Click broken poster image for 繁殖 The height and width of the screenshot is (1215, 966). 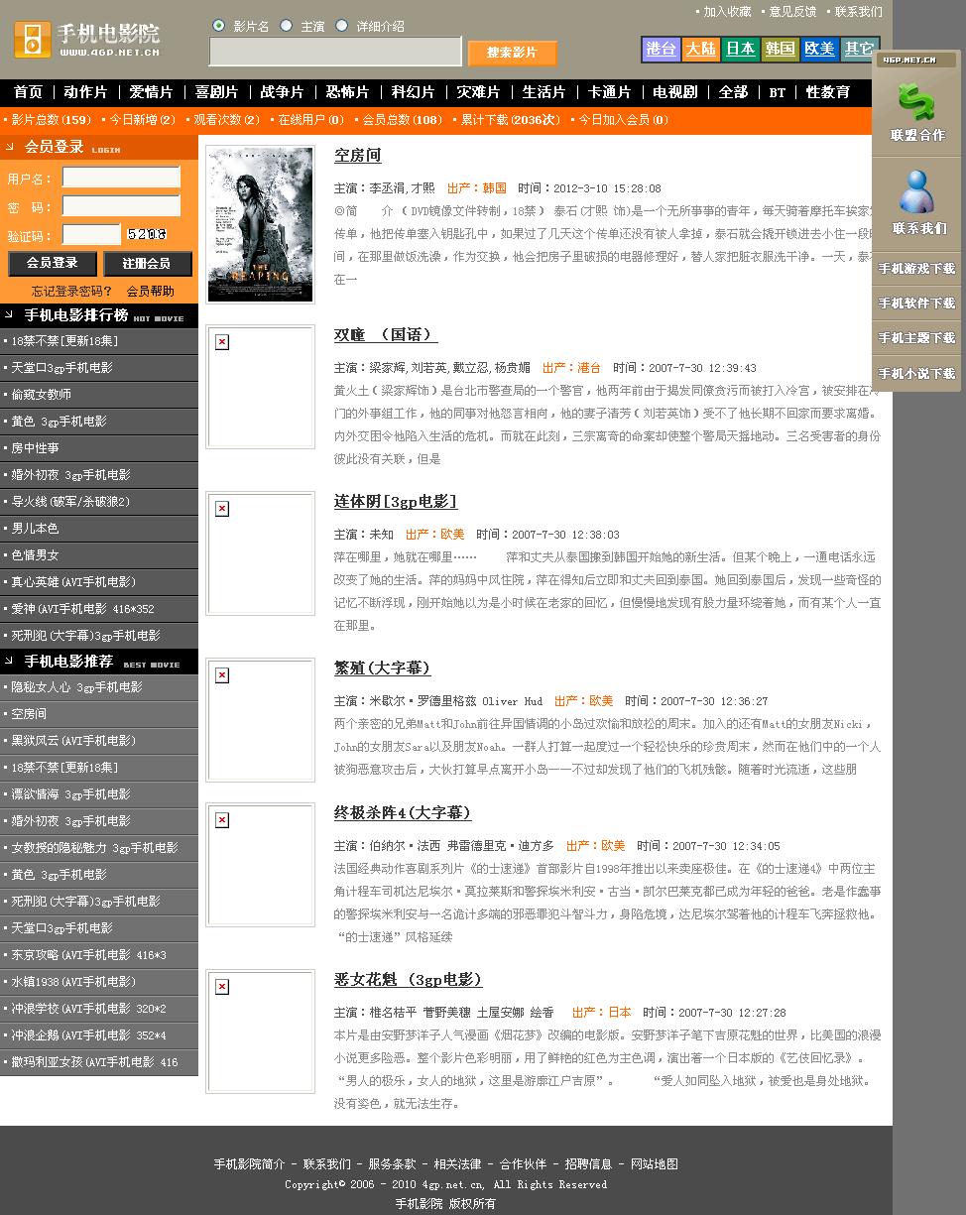point(261,719)
